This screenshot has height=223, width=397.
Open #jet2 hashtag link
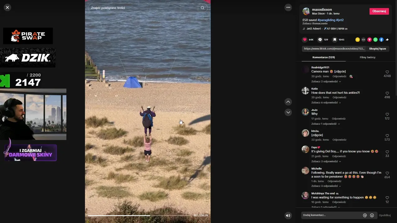tap(340, 20)
